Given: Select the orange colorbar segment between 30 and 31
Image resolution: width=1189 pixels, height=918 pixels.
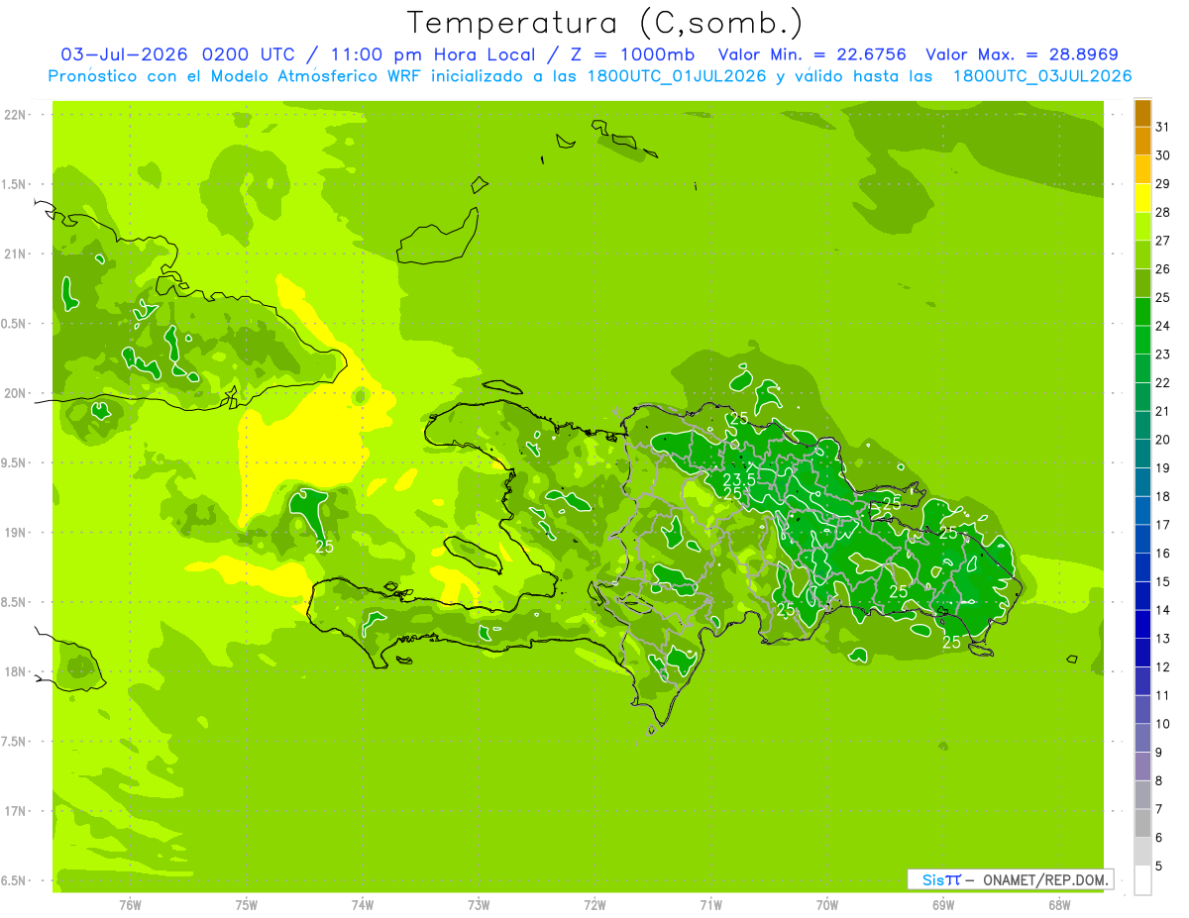Looking at the screenshot, I should [1142, 142].
